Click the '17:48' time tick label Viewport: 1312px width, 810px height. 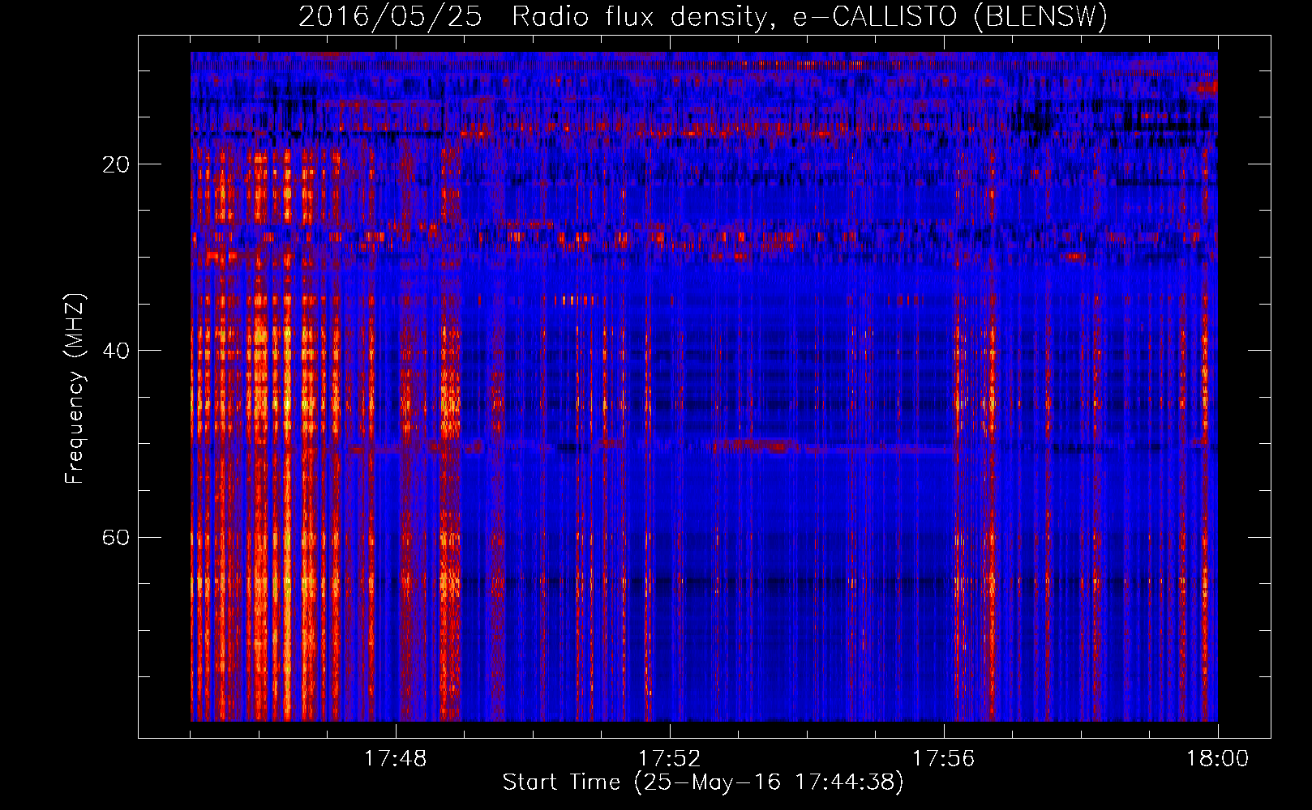[x=396, y=759]
